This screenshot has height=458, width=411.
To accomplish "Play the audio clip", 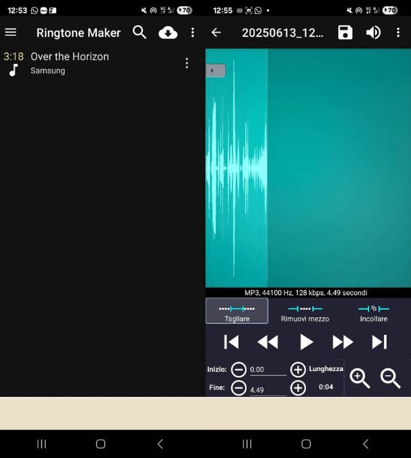I will (306, 342).
